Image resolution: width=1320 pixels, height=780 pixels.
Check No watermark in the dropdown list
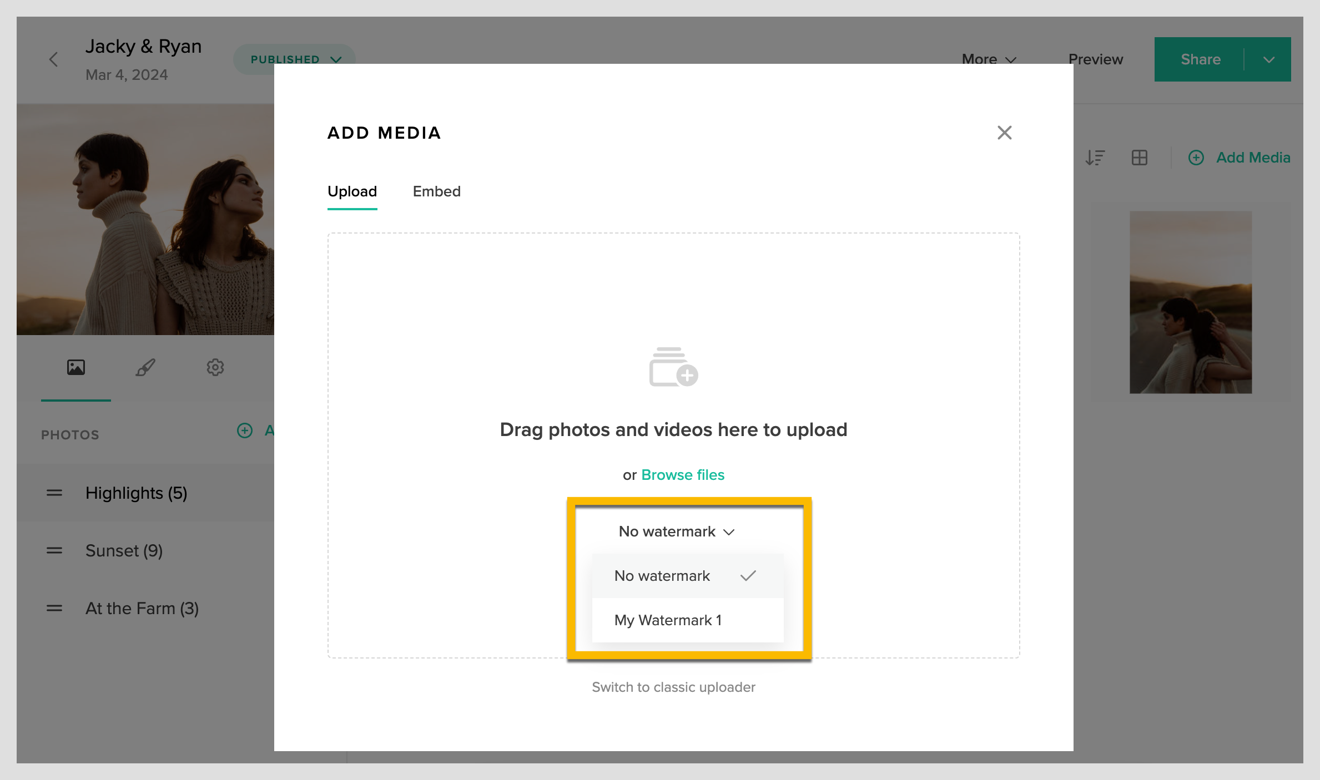click(662, 576)
